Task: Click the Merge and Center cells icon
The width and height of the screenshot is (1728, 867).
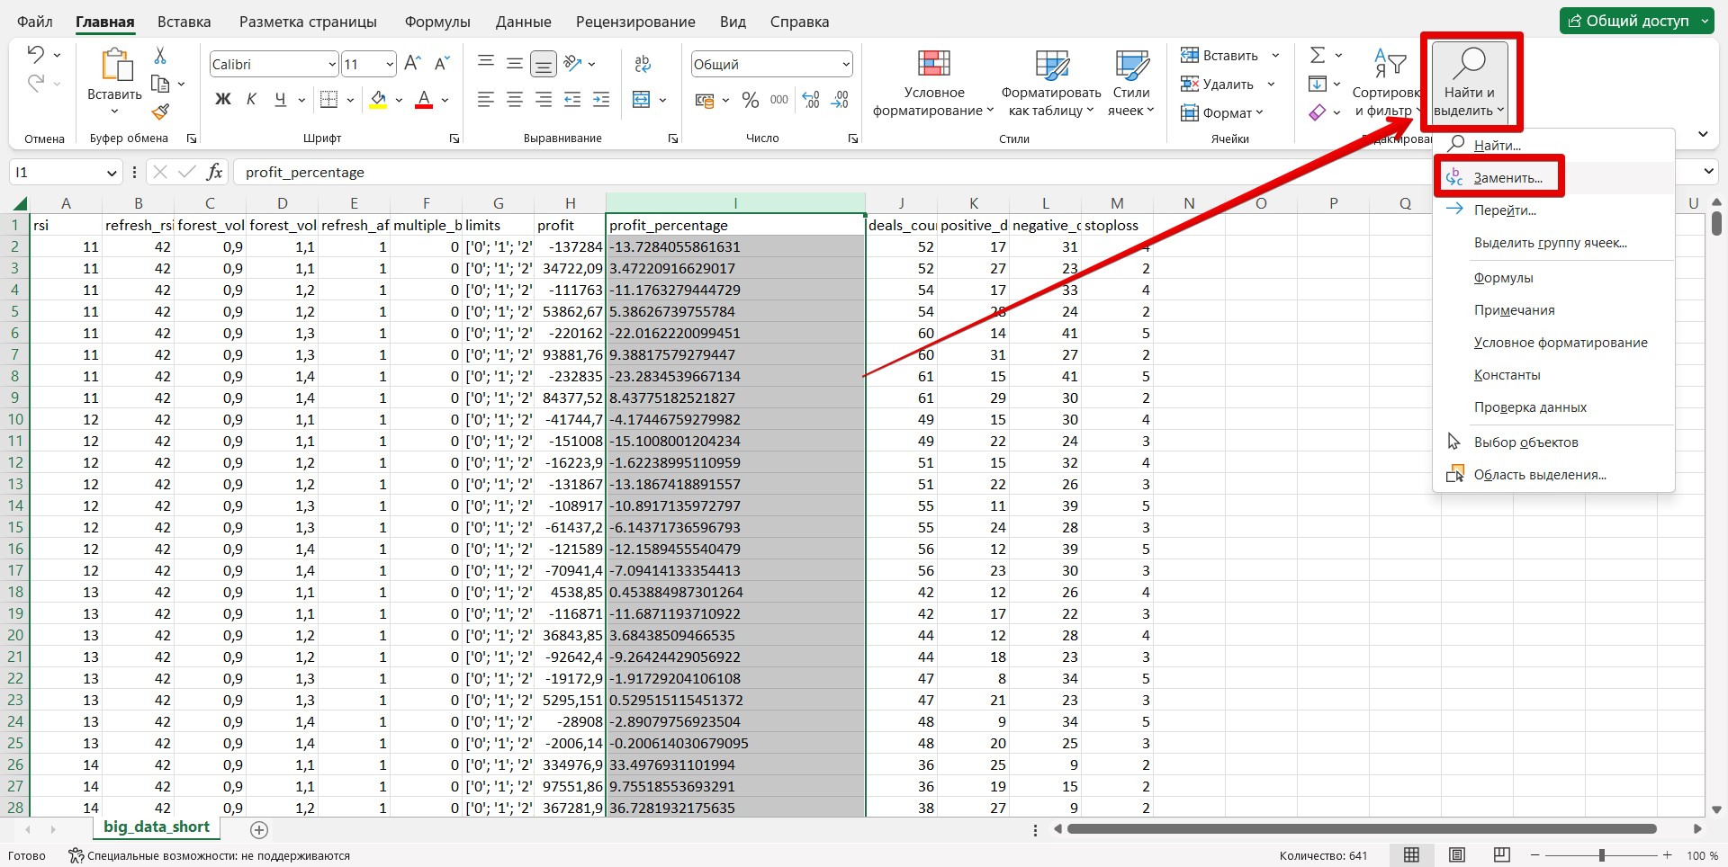Action: [x=642, y=100]
